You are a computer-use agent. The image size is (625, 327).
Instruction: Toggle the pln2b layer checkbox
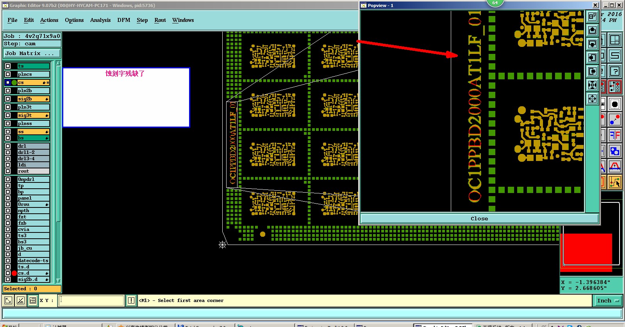pyautogui.click(x=8, y=91)
